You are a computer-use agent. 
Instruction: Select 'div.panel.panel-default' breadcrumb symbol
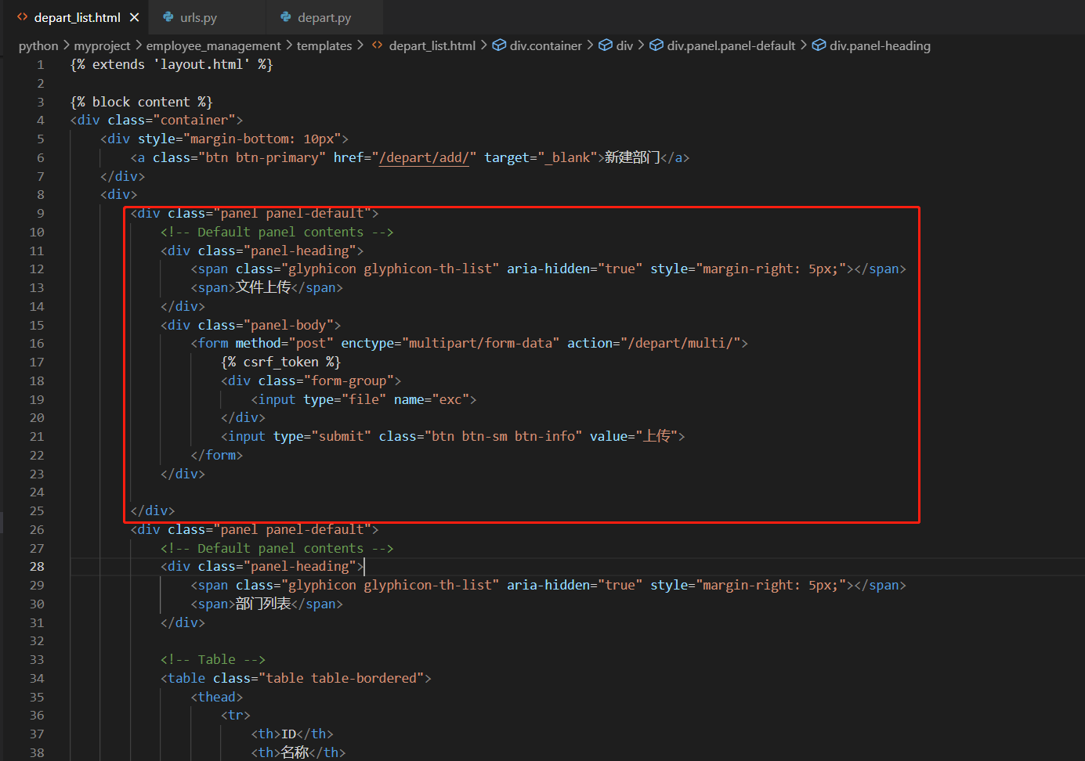pos(731,45)
